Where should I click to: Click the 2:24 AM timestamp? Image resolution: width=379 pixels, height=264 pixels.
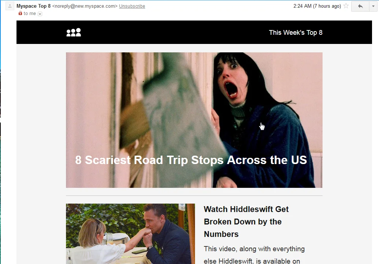pos(317,6)
